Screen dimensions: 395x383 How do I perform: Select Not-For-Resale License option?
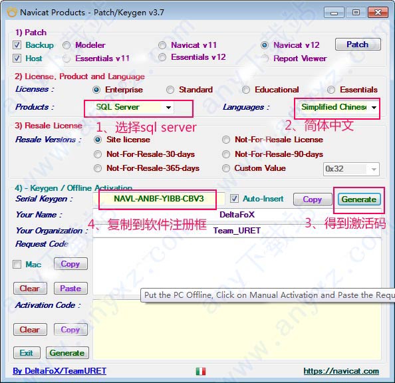226,140
